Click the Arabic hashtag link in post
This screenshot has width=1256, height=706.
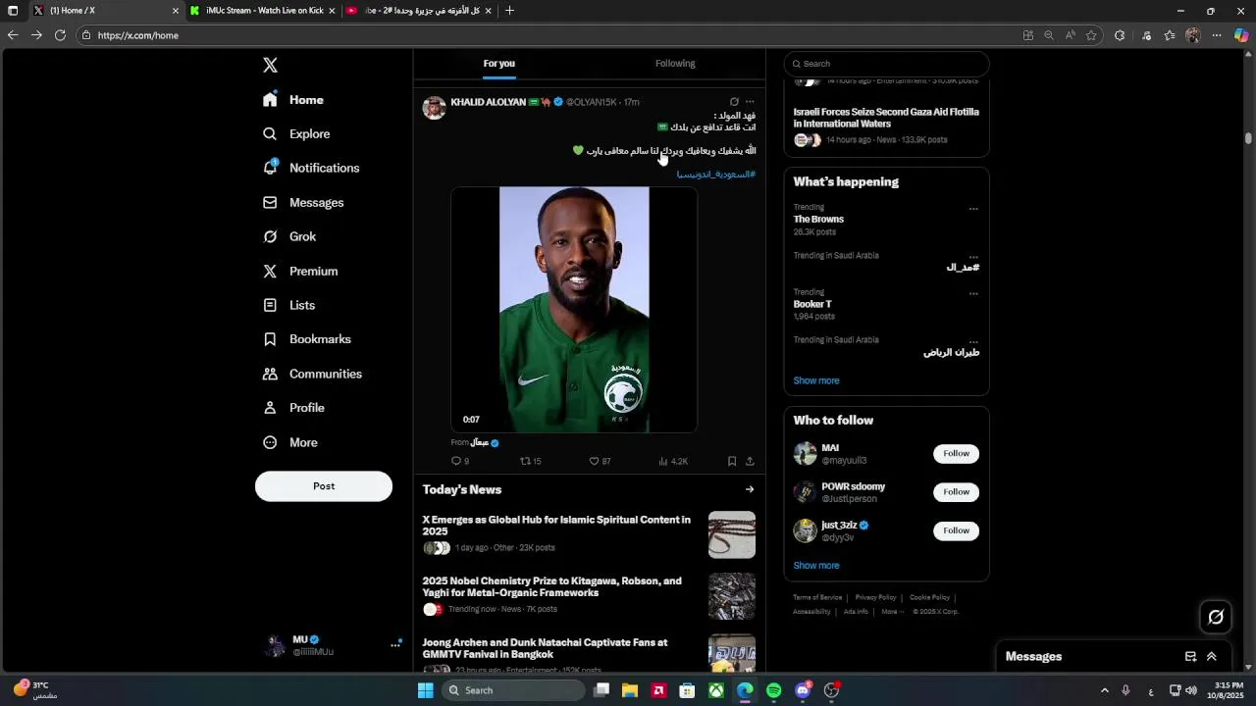[x=716, y=175]
